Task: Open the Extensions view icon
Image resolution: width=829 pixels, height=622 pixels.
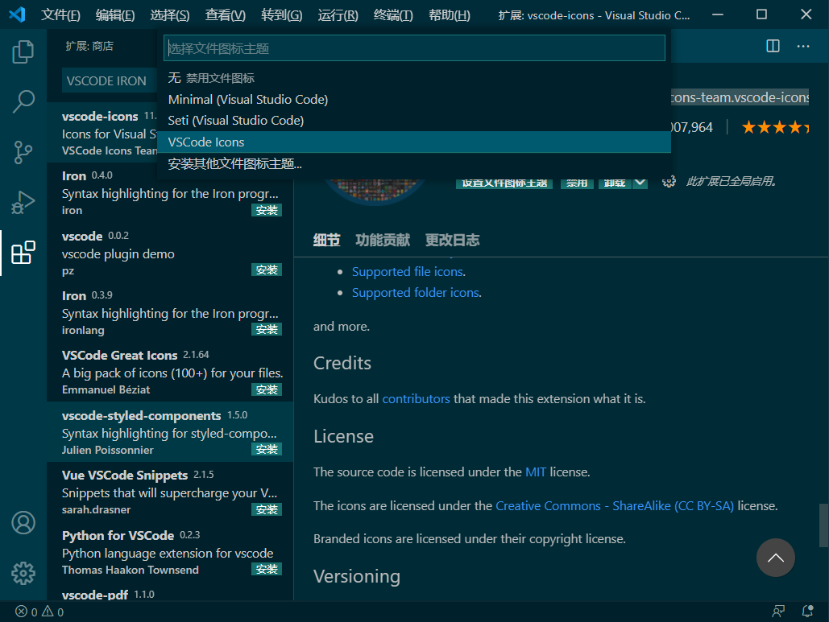Action: 23,253
